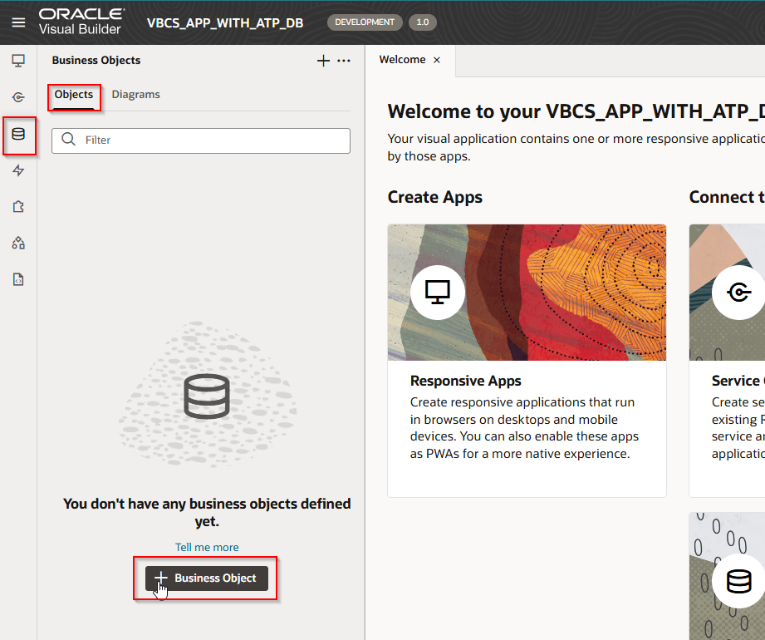Switch to the Diagrams tab
This screenshot has height=640, width=765.
135,95
